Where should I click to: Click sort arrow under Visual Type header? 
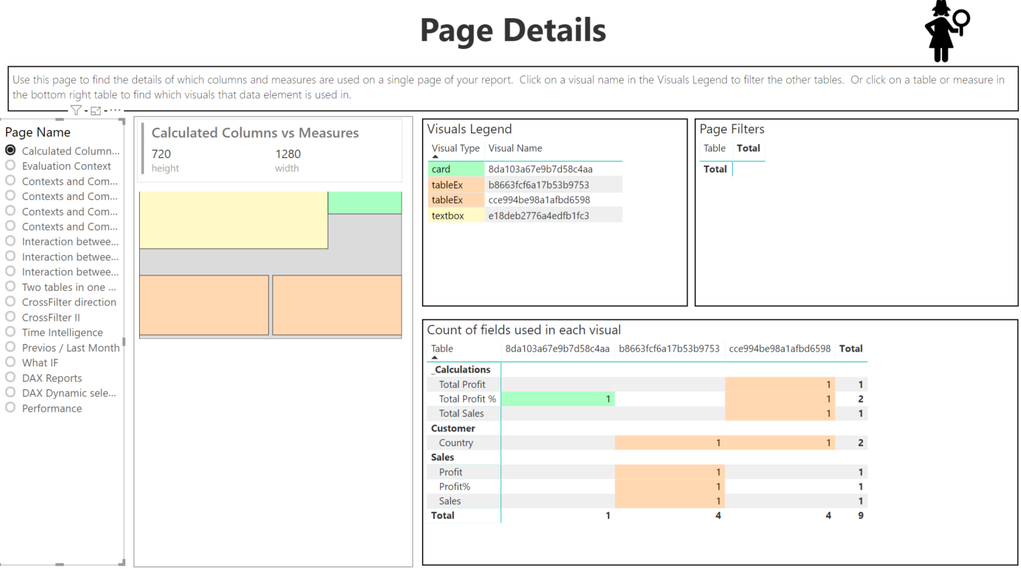click(x=435, y=157)
